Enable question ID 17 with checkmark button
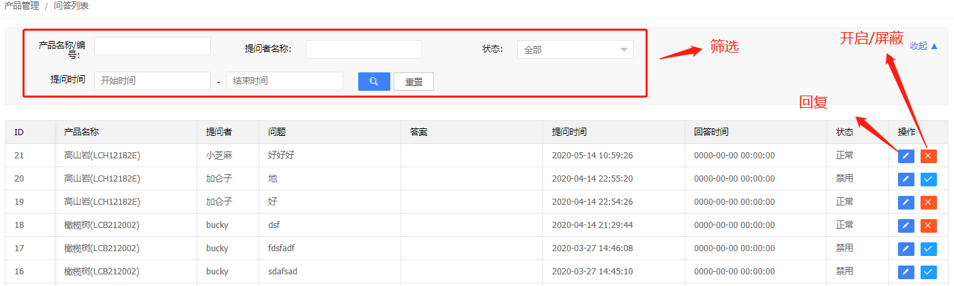954x286 pixels. (928, 249)
